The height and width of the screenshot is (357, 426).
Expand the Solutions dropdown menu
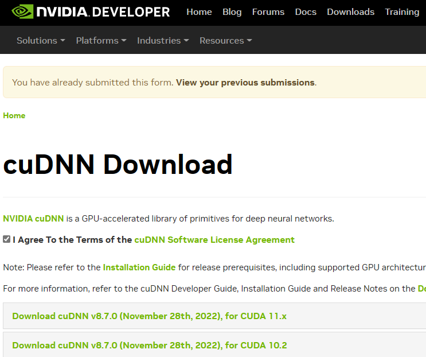point(41,41)
